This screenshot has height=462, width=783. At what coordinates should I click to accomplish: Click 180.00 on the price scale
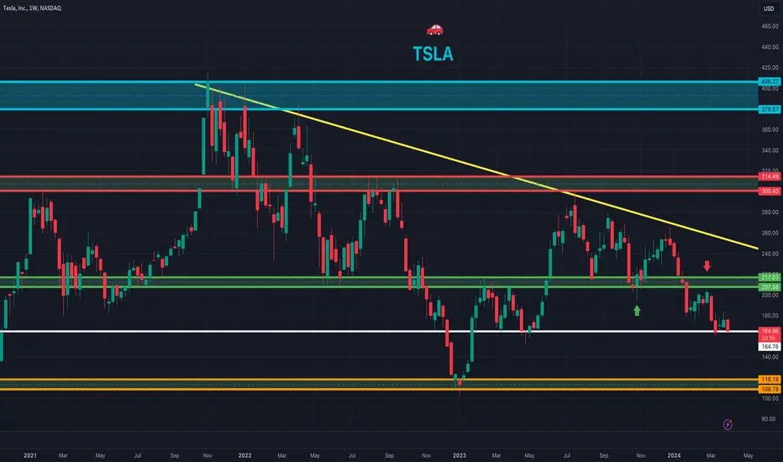point(770,316)
